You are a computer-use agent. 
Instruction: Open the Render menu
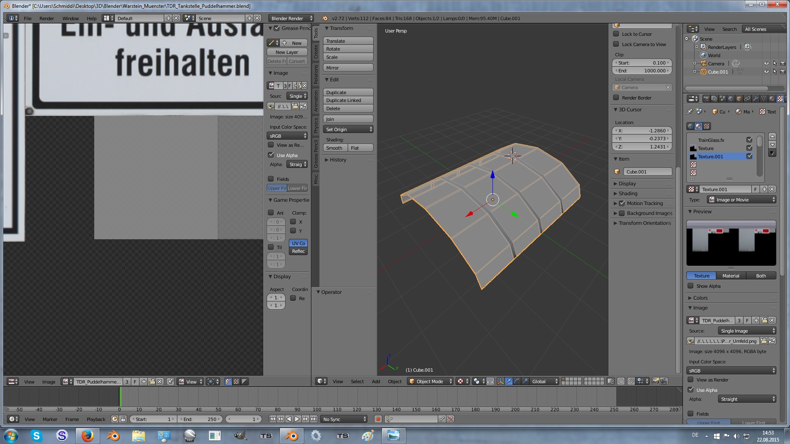46,18
